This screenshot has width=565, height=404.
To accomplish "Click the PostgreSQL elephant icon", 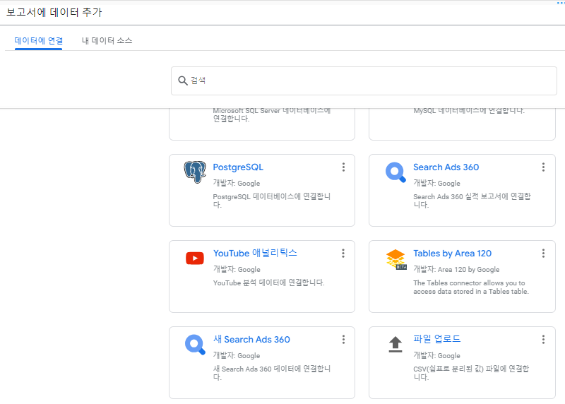I will point(195,172).
